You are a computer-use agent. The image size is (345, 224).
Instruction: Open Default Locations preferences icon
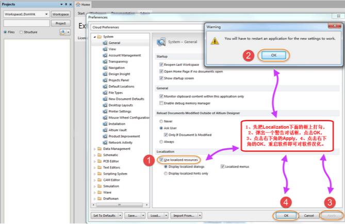click(105, 87)
